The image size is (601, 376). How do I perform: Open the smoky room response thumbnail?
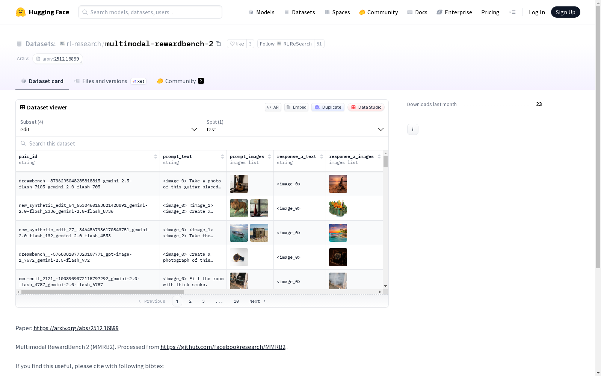click(x=338, y=281)
